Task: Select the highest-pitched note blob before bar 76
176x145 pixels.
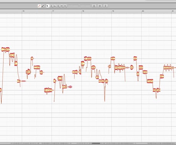Action: click(x=5, y=49)
